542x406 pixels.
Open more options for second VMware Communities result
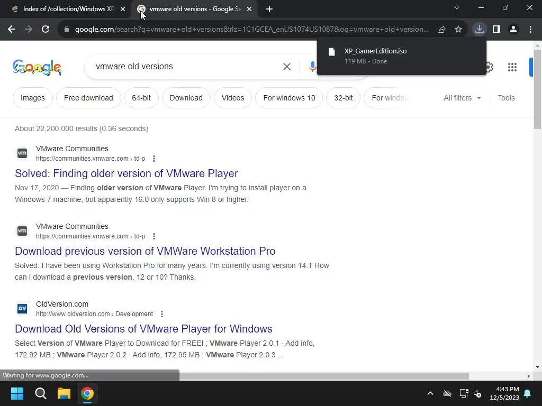point(154,236)
